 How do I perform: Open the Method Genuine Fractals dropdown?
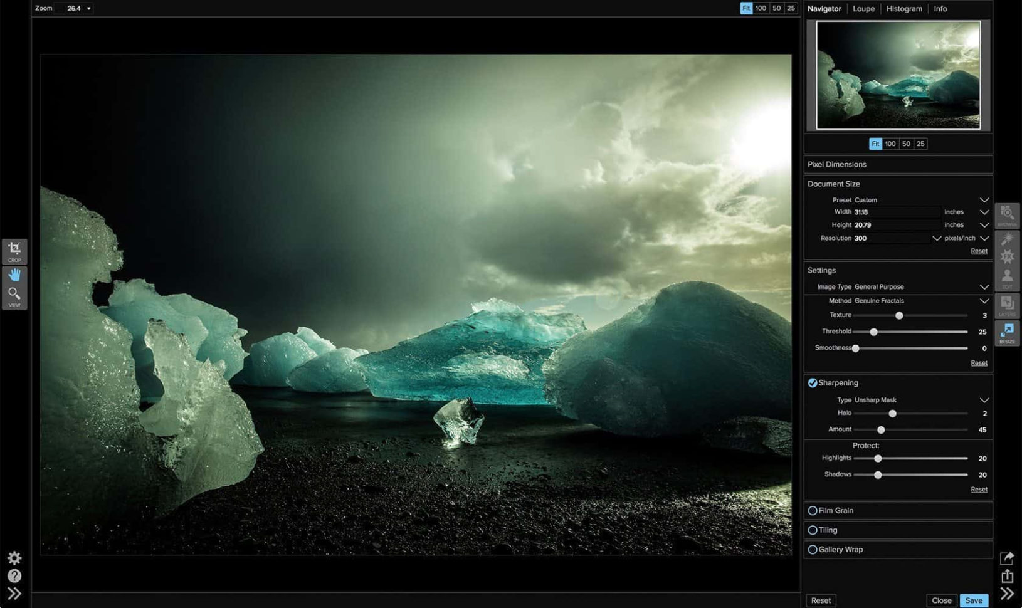point(984,301)
